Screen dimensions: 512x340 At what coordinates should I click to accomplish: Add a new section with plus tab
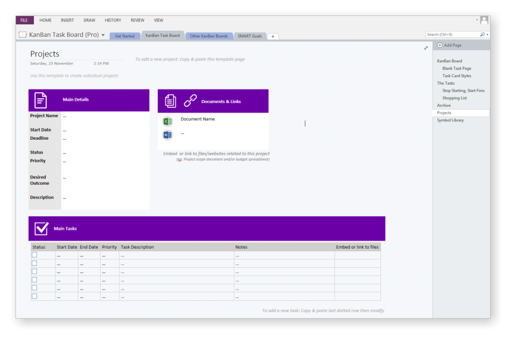[x=273, y=37]
